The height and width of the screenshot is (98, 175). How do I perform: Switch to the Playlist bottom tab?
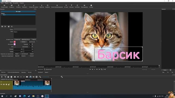click(x=13, y=72)
